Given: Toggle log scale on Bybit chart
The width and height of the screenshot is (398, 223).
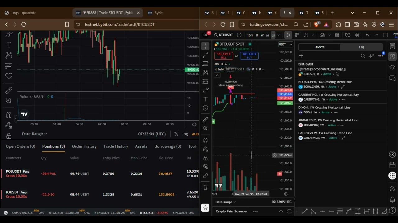Looking at the screenshot, I should coord(185,134).
